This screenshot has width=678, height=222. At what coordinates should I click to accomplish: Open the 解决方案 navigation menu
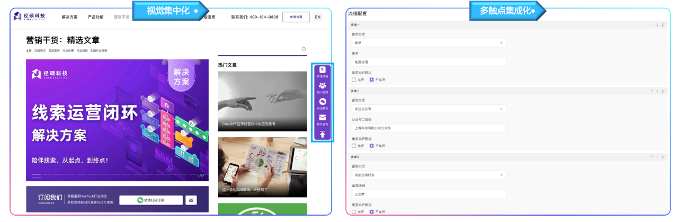click(69, 17)
